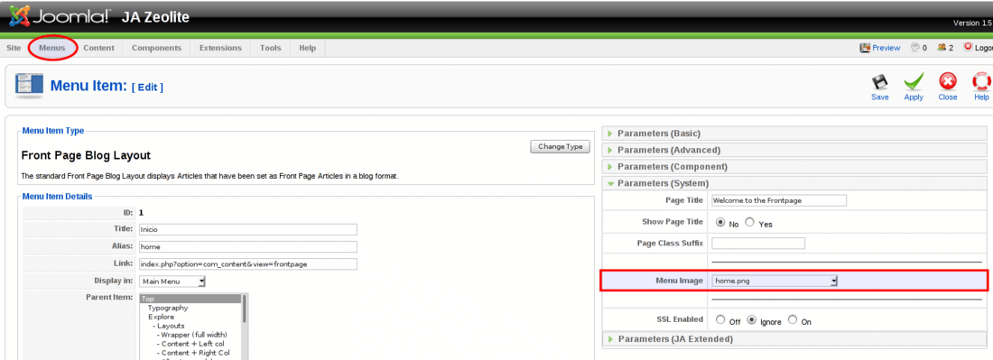
Task: Open the Extensions menu
Action: click(x=220, y=48)
